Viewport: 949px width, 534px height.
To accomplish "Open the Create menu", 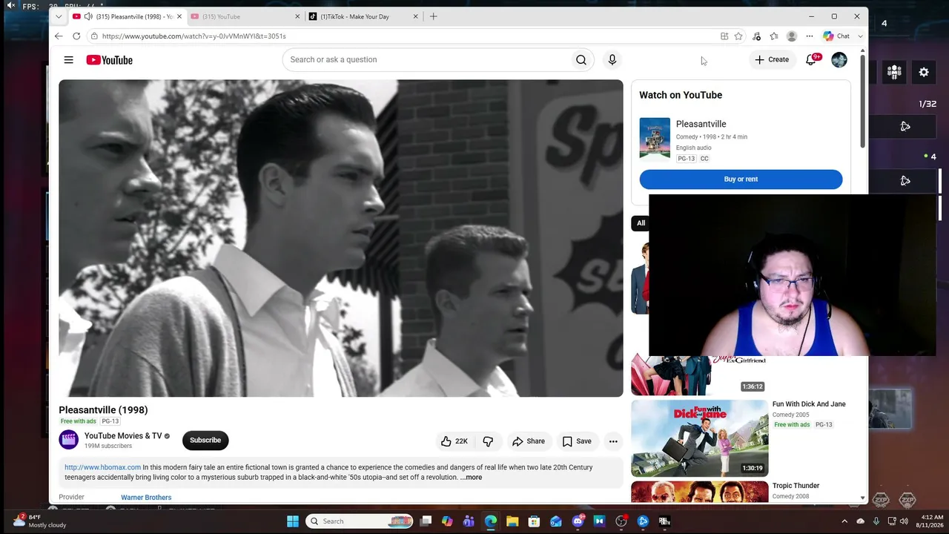I will pyautogui.click(x=772, y=60).
